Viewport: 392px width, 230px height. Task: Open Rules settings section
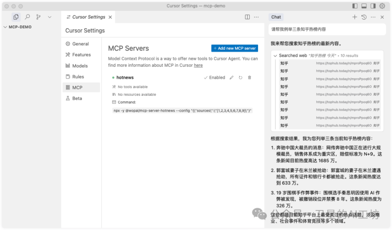(81, 77)
